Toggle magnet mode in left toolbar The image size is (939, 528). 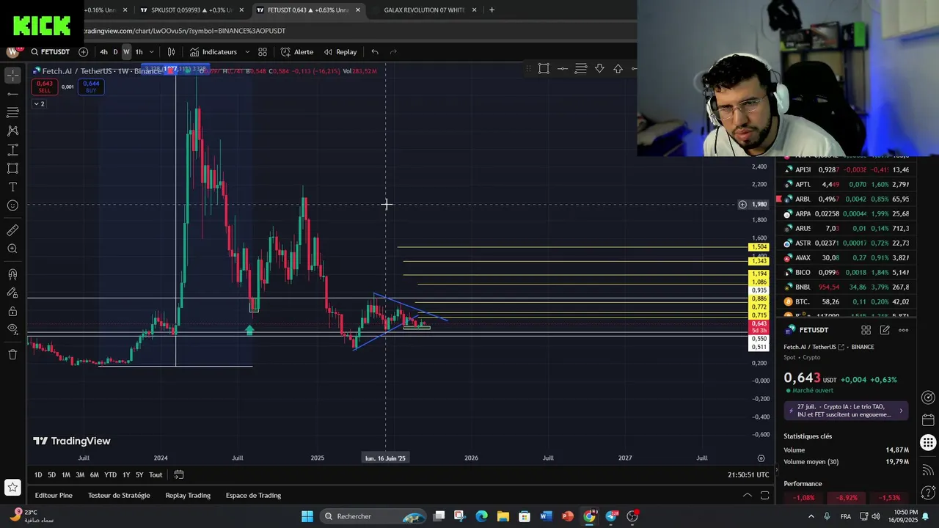12,274
